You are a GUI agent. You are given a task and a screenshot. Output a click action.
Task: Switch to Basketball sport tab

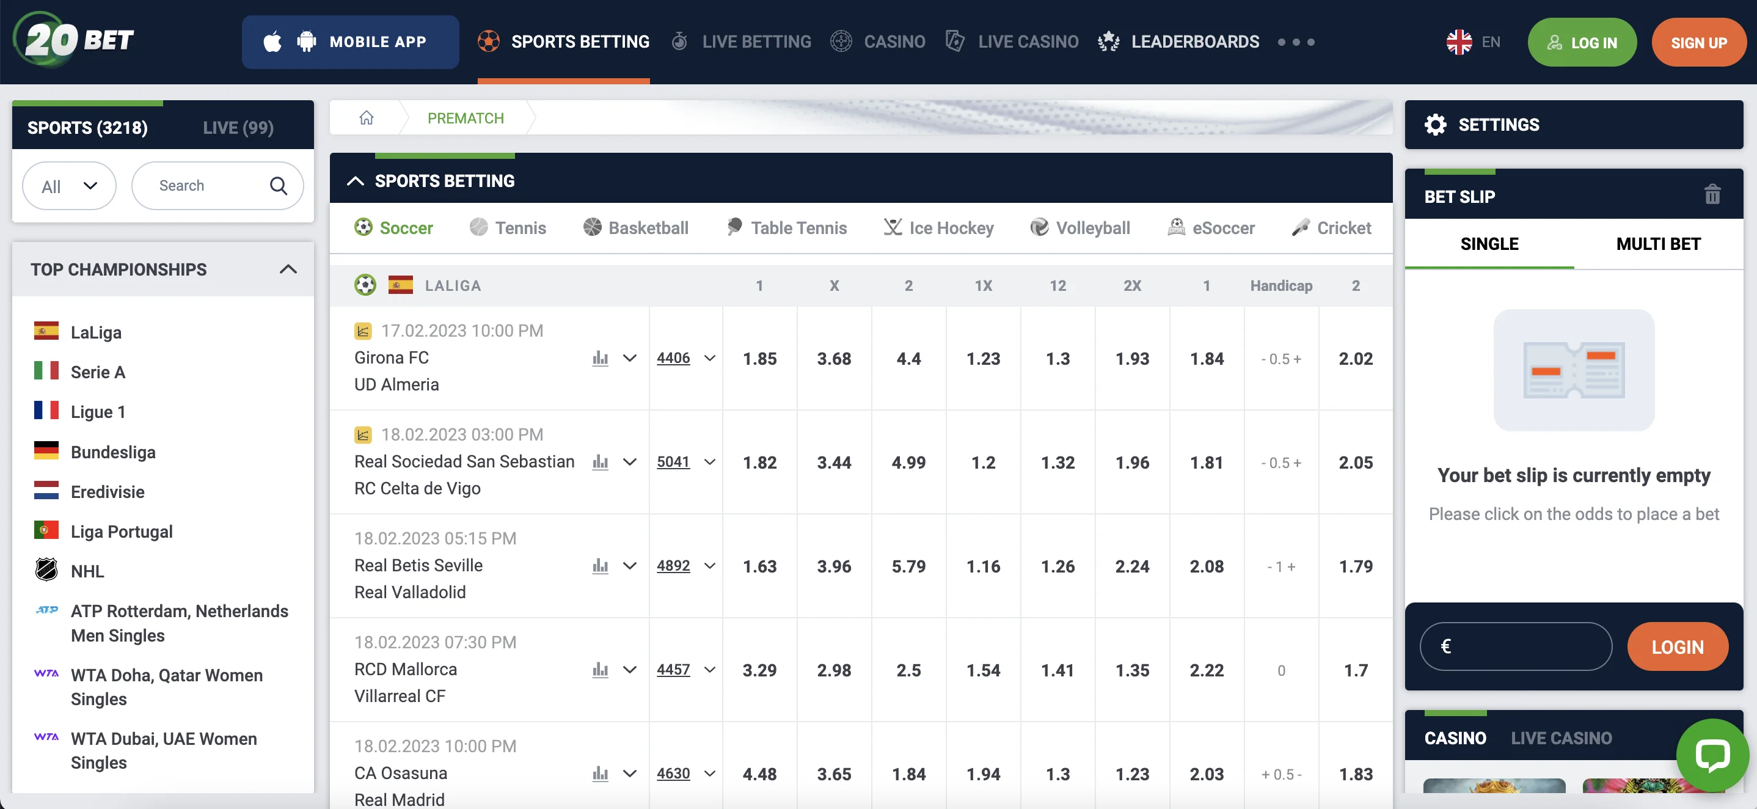636,227
